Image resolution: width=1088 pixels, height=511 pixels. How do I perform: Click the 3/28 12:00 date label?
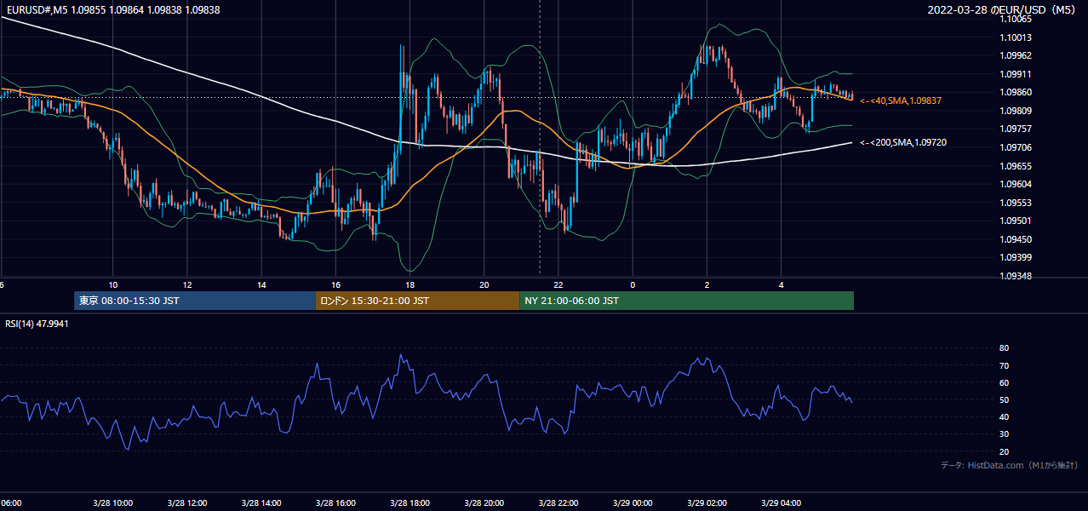[x=187, y=502]
